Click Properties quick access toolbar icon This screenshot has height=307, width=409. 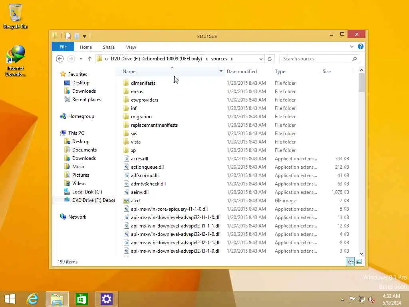68,36
